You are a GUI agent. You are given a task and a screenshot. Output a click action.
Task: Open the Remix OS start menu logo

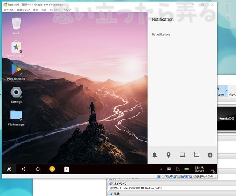click(x=9, y=169)
